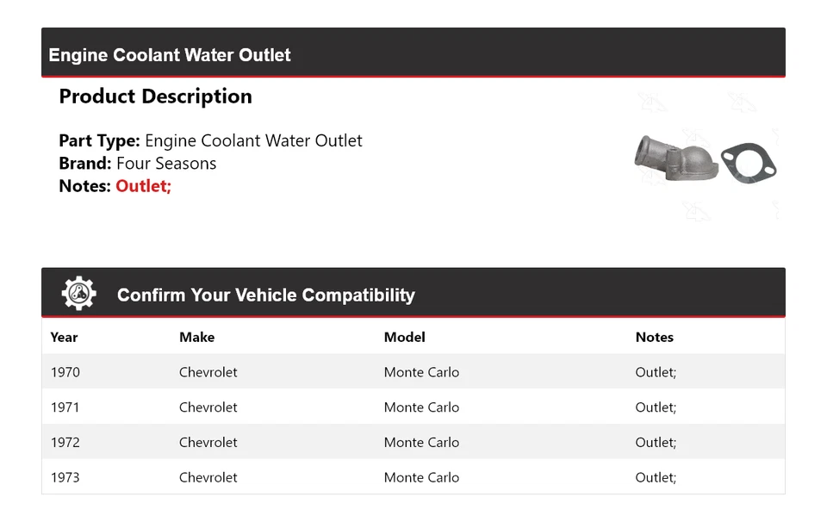This screenshot has height=522, width=827.
Task: Click Chevrolet in the 1970 row
Action: point(208,372)
